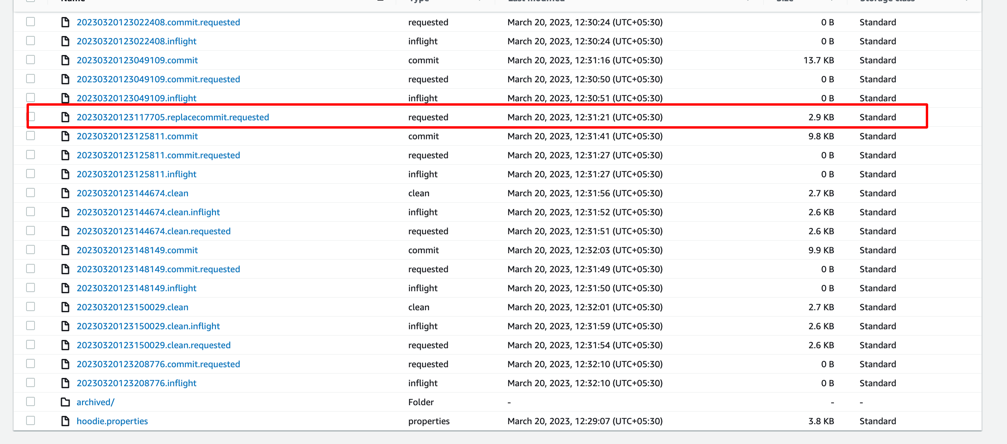Check the box for 20230320123150029.clean
The image size is (1007, 444).
[x=31, y=307]
